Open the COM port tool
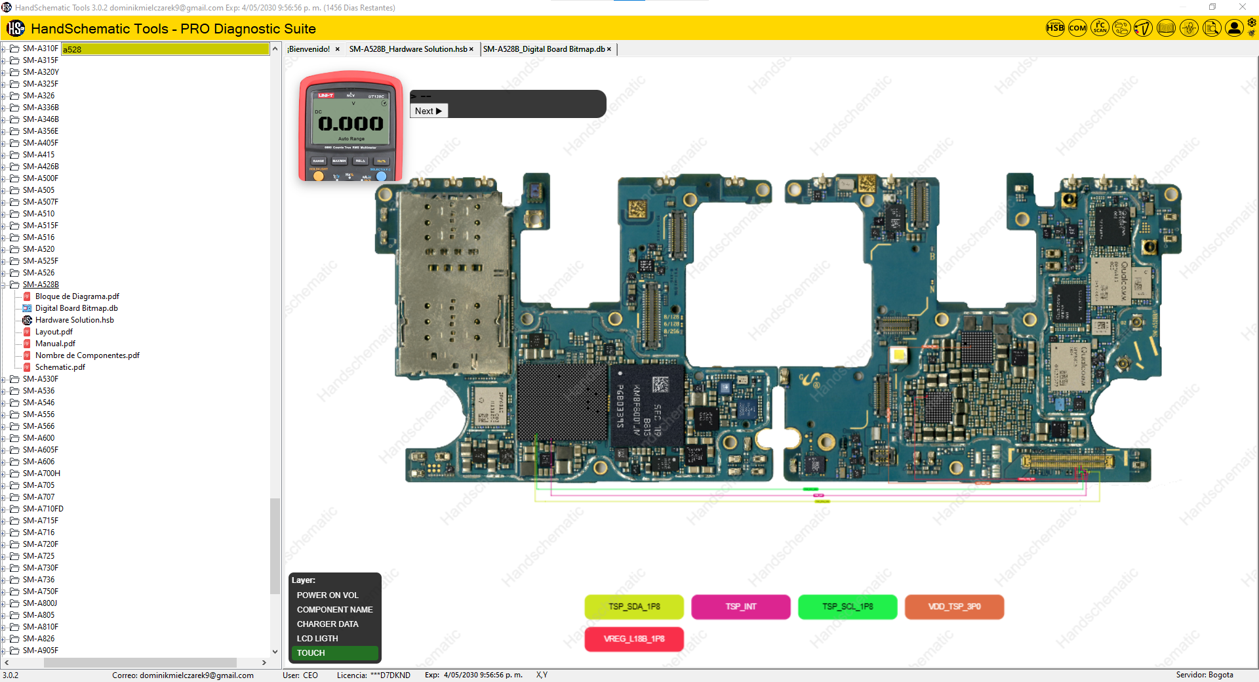Image resolution: width=1259 pixels, height=682 pixels. [x=1077, y=28]
